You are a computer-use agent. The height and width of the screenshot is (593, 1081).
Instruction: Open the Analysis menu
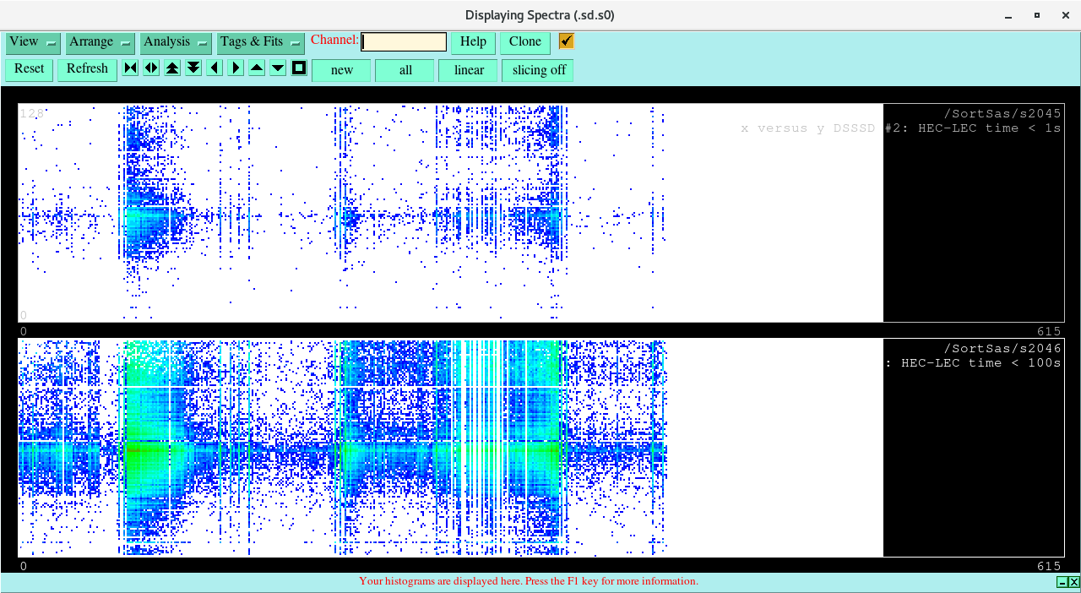176,42
